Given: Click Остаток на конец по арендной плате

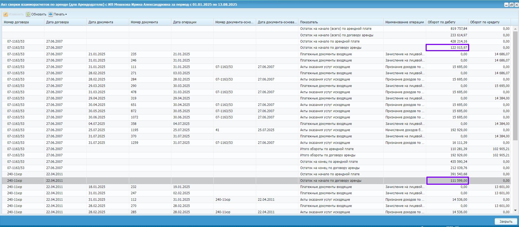Looking at the screenshot, I should 329,162.
